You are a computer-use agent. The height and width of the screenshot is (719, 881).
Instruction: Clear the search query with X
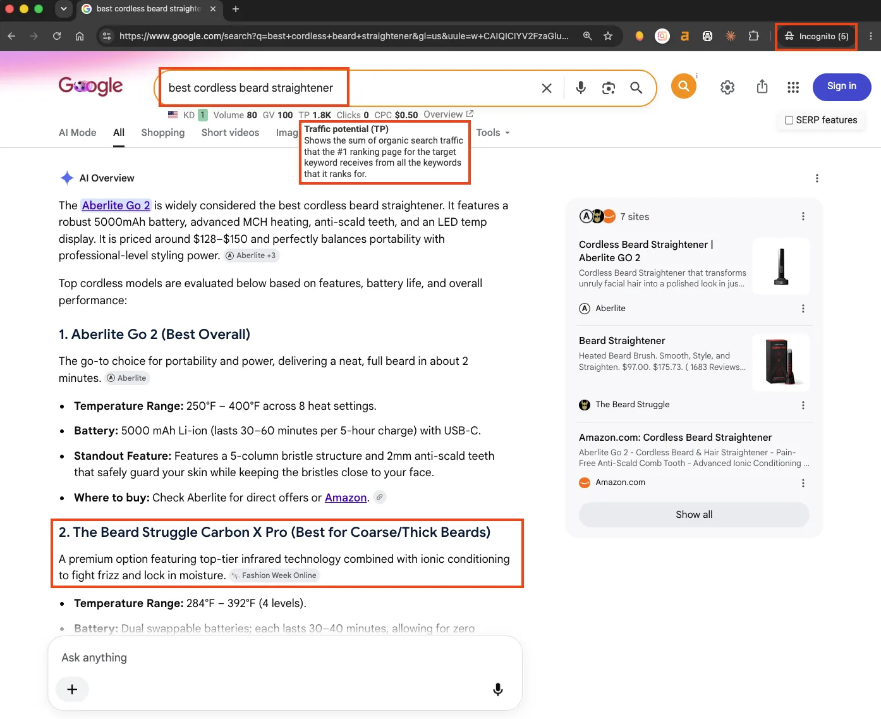pyautogui.click(x=547, y=88)
